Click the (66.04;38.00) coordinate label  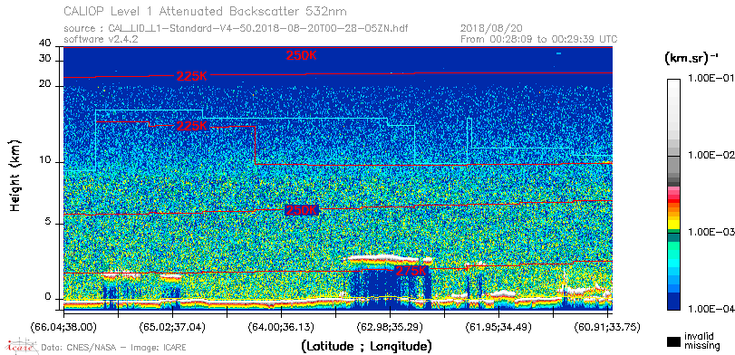pos(63,326)
